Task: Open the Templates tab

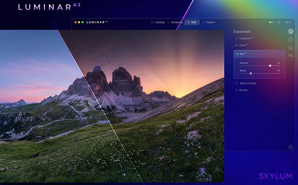Action: 174,22
